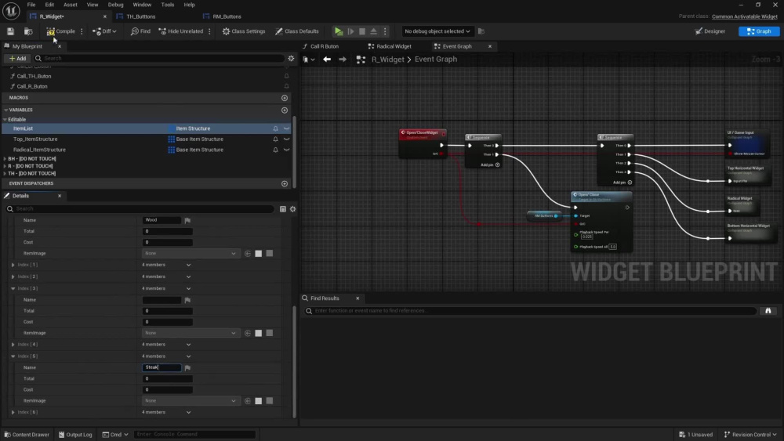
Task: Start Play simulation with the green arrow
Action: click(x=339, y=31)
